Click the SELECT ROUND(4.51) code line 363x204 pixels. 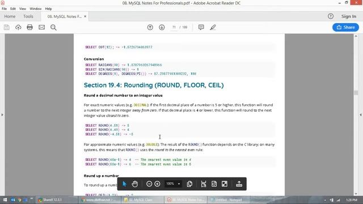click(x=107, y=125)
